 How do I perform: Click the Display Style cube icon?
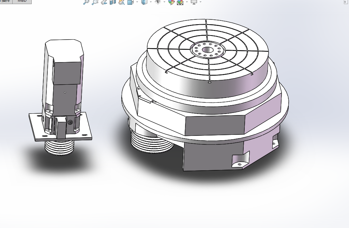(x=145, y=2)
